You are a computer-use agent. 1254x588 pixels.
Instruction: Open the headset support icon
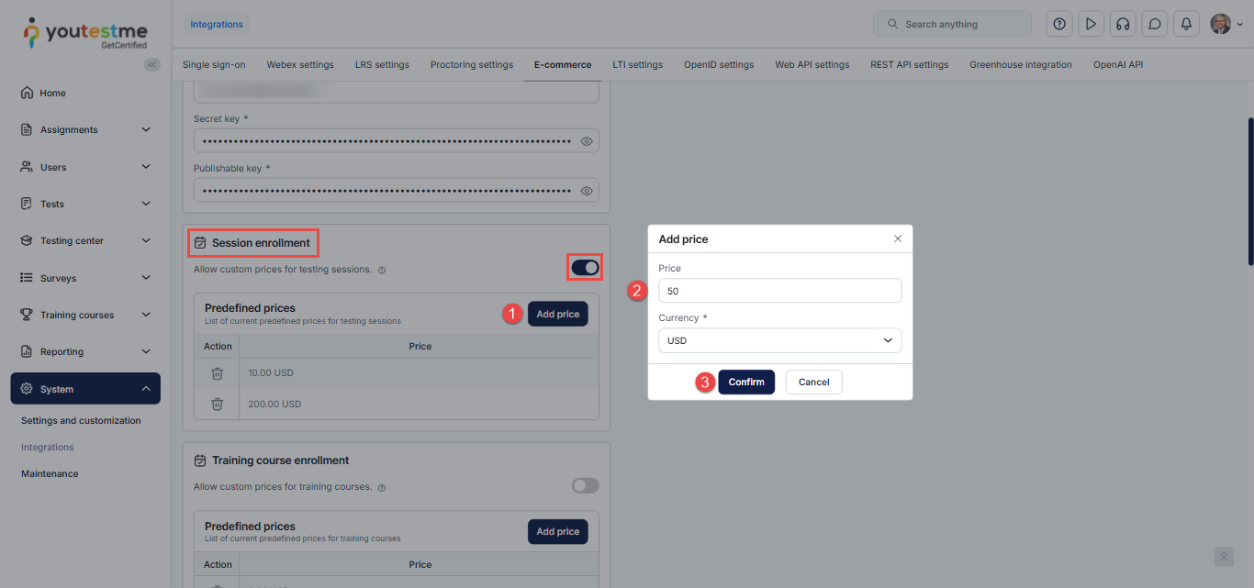pos(1122,24)
